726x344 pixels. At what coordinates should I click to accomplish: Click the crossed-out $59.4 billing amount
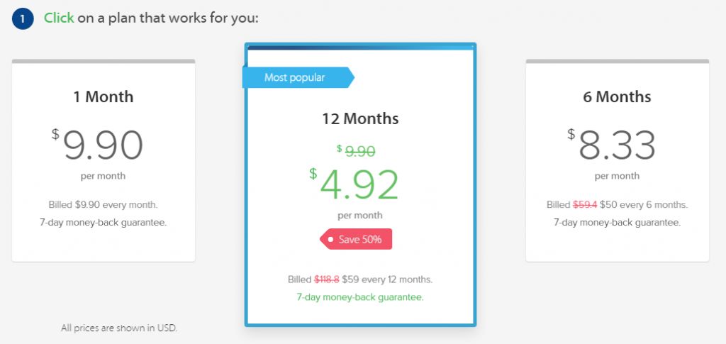tap(585, 205)
